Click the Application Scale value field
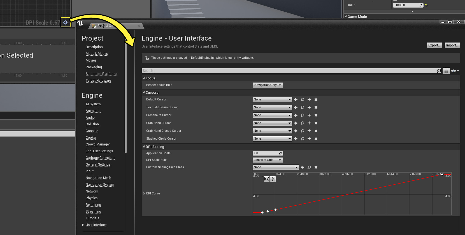 tap(268, 153)
